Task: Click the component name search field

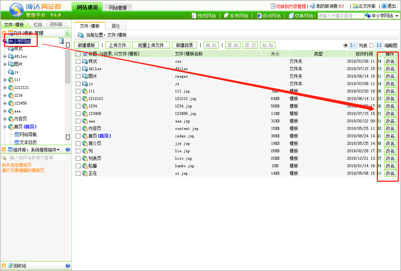Action: tap(37, 158)
